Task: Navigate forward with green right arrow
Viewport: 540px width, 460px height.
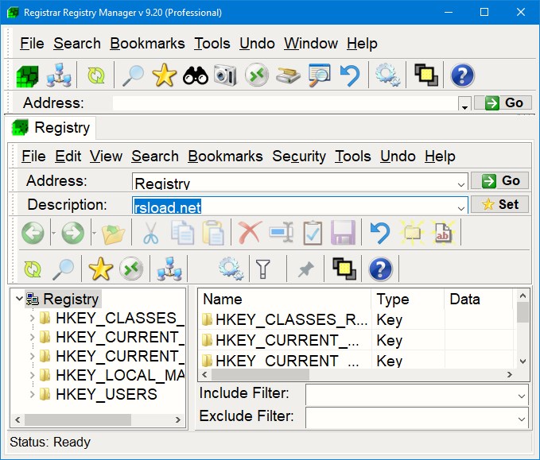Action: pos(72,233)
